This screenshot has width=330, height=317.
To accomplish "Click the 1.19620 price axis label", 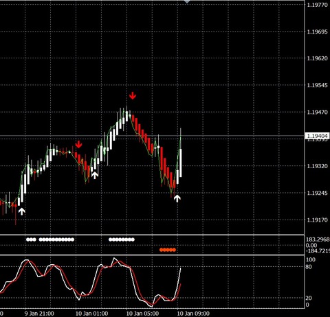I will [318, 58].
